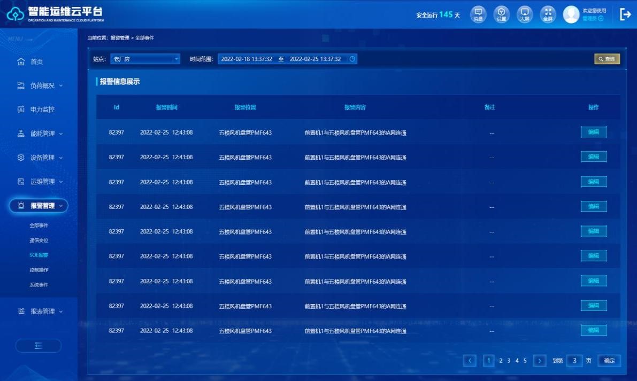Collapse sidebar with the bottom menu toggle
This screenshot has width=637, height=381.
(x=39, y=346)
